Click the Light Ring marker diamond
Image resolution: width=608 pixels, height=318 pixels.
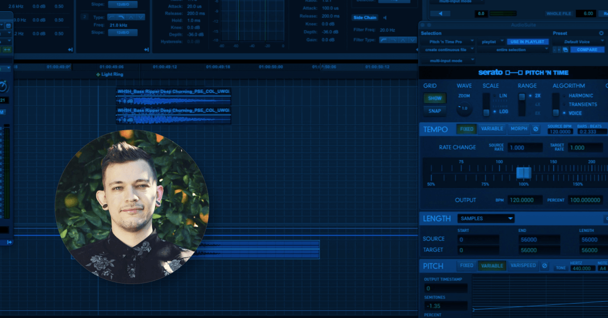coord(98,74)
